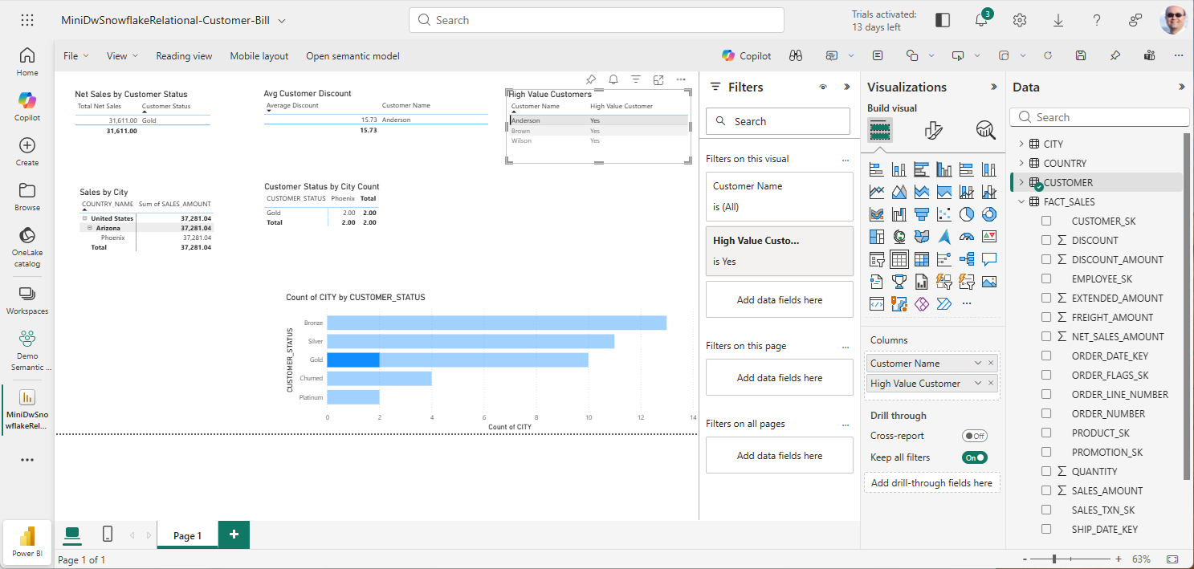This screenshot has height=569, width=1194.
Task: Collapse the FACT_SALES table
Action: (x=1021, y=201)
